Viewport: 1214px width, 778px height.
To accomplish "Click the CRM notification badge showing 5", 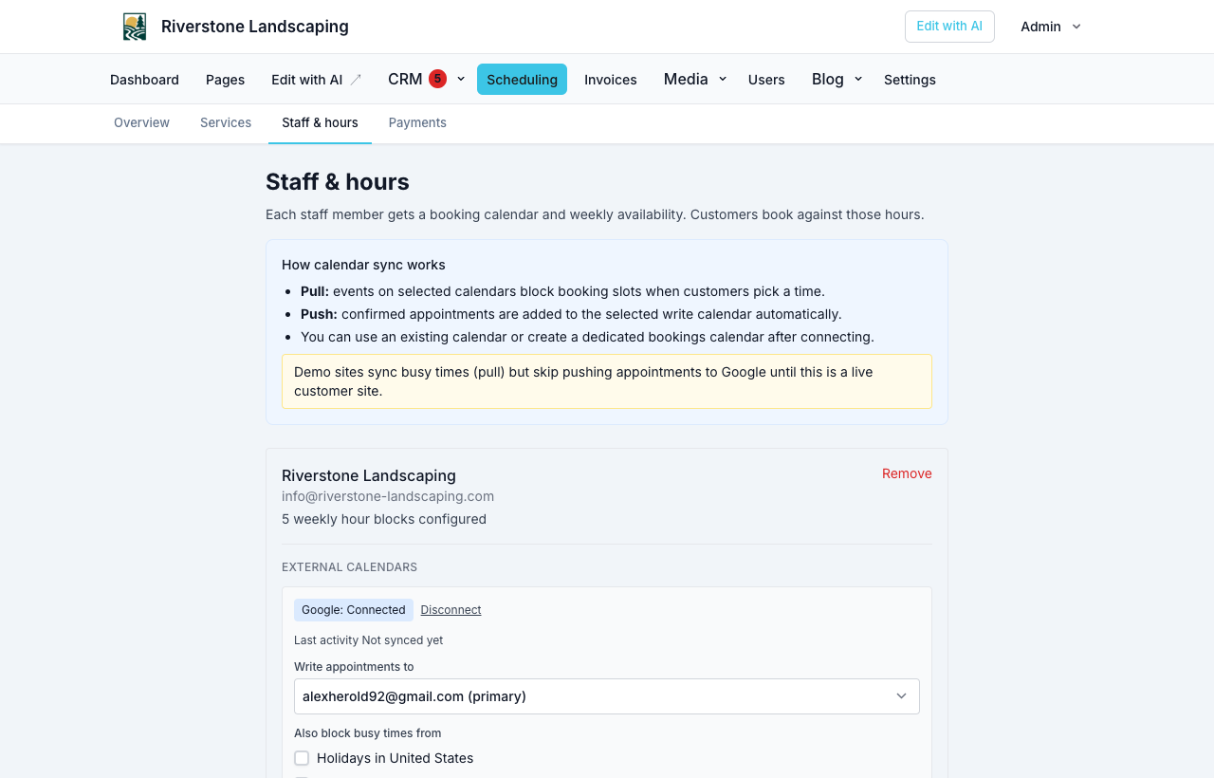I will (x=437, y=79).
